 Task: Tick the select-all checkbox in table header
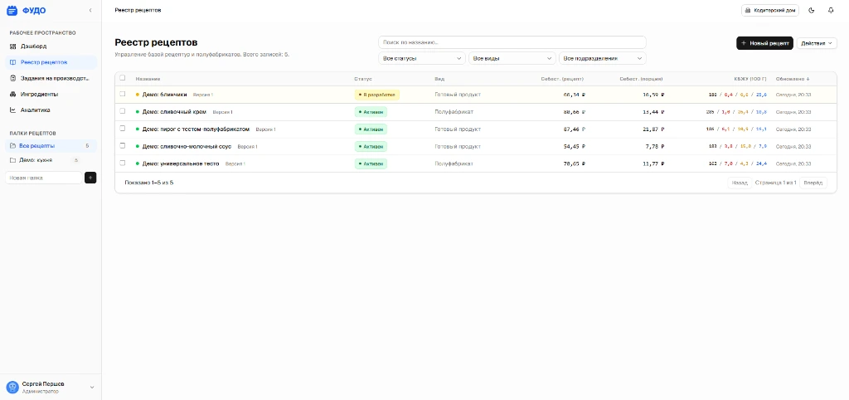(x=123, y=78)
